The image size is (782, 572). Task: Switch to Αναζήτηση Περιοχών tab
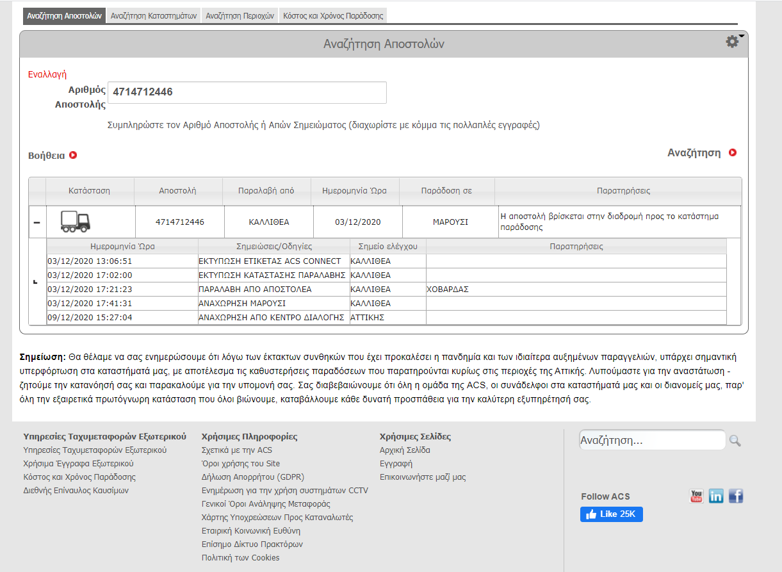pyautogui.click(x=240, y=16)
